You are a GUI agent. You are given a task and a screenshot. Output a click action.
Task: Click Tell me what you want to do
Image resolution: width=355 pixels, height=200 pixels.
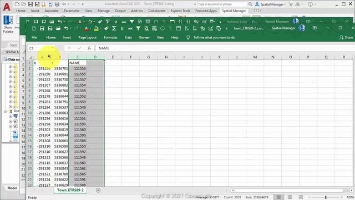coord(214,37)
